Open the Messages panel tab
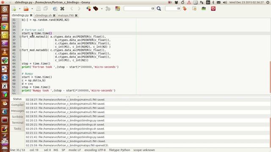 pos(17,111)
